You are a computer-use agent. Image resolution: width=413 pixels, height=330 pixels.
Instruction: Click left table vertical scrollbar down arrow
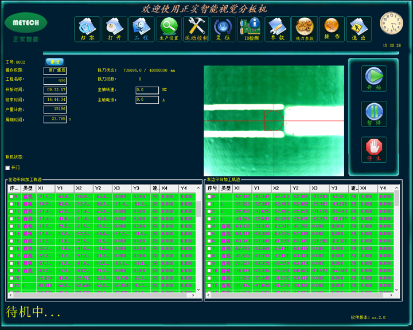198,289
